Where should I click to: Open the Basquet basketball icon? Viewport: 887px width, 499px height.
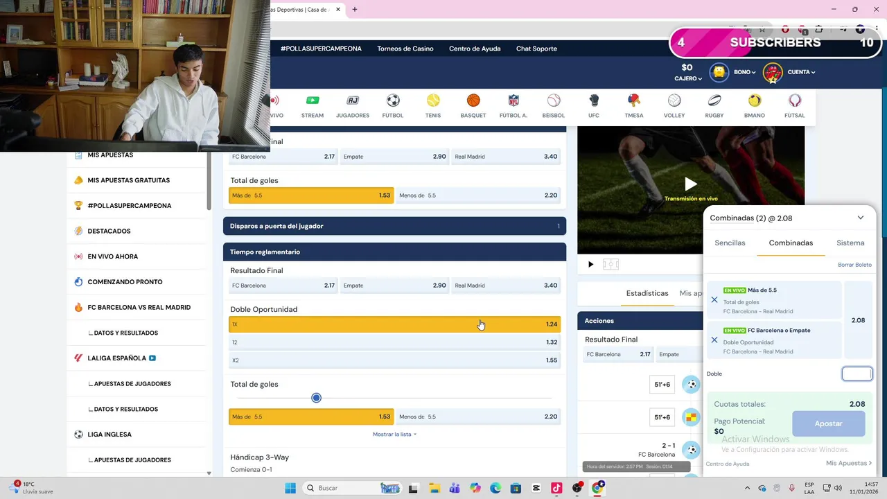point(473,100)
